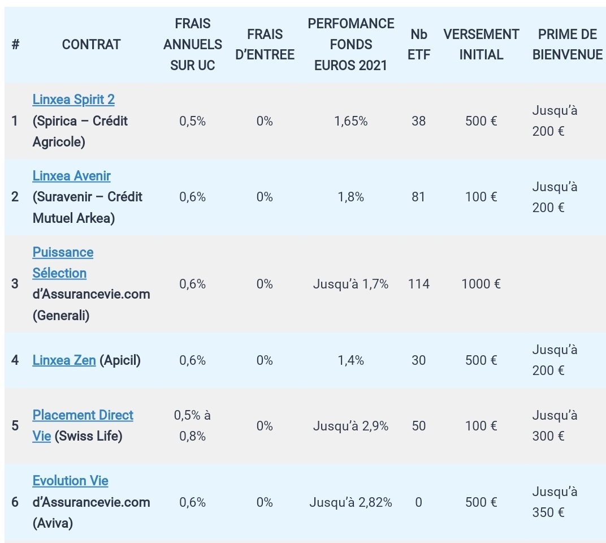Click the PERFOMANCE FONDS EUROS 2021 header
Image resolution: width=606 pixels, height=543 pixels.
pos(351,45)
